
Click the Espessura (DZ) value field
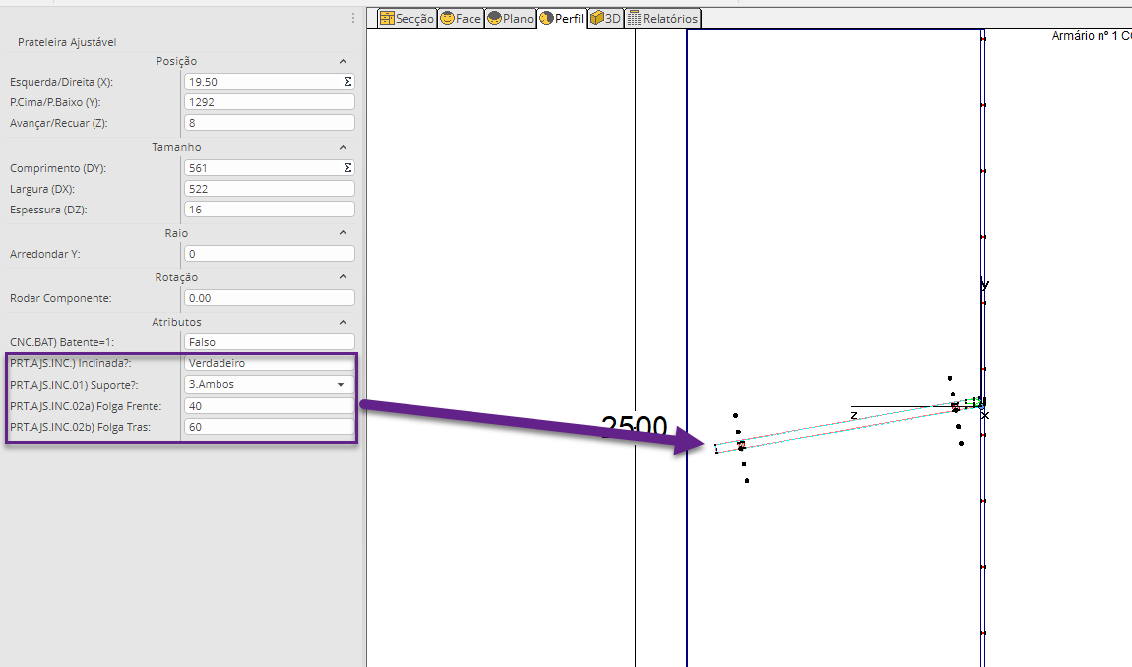[270, 210]
